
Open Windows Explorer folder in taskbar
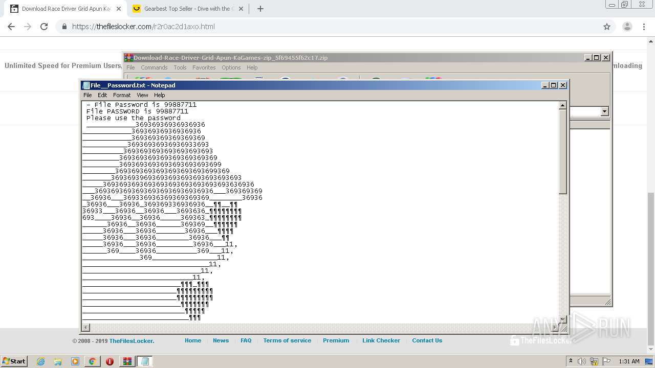pyautogui.click(x=58, y=361)
